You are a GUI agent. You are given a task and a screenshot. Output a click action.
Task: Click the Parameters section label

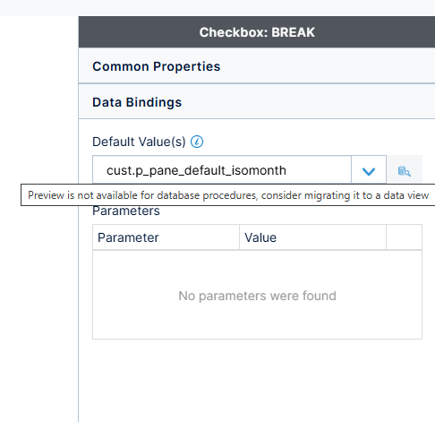click(x=126, y=211)
